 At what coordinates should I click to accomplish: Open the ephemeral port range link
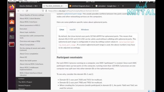(x=73, y=14)
